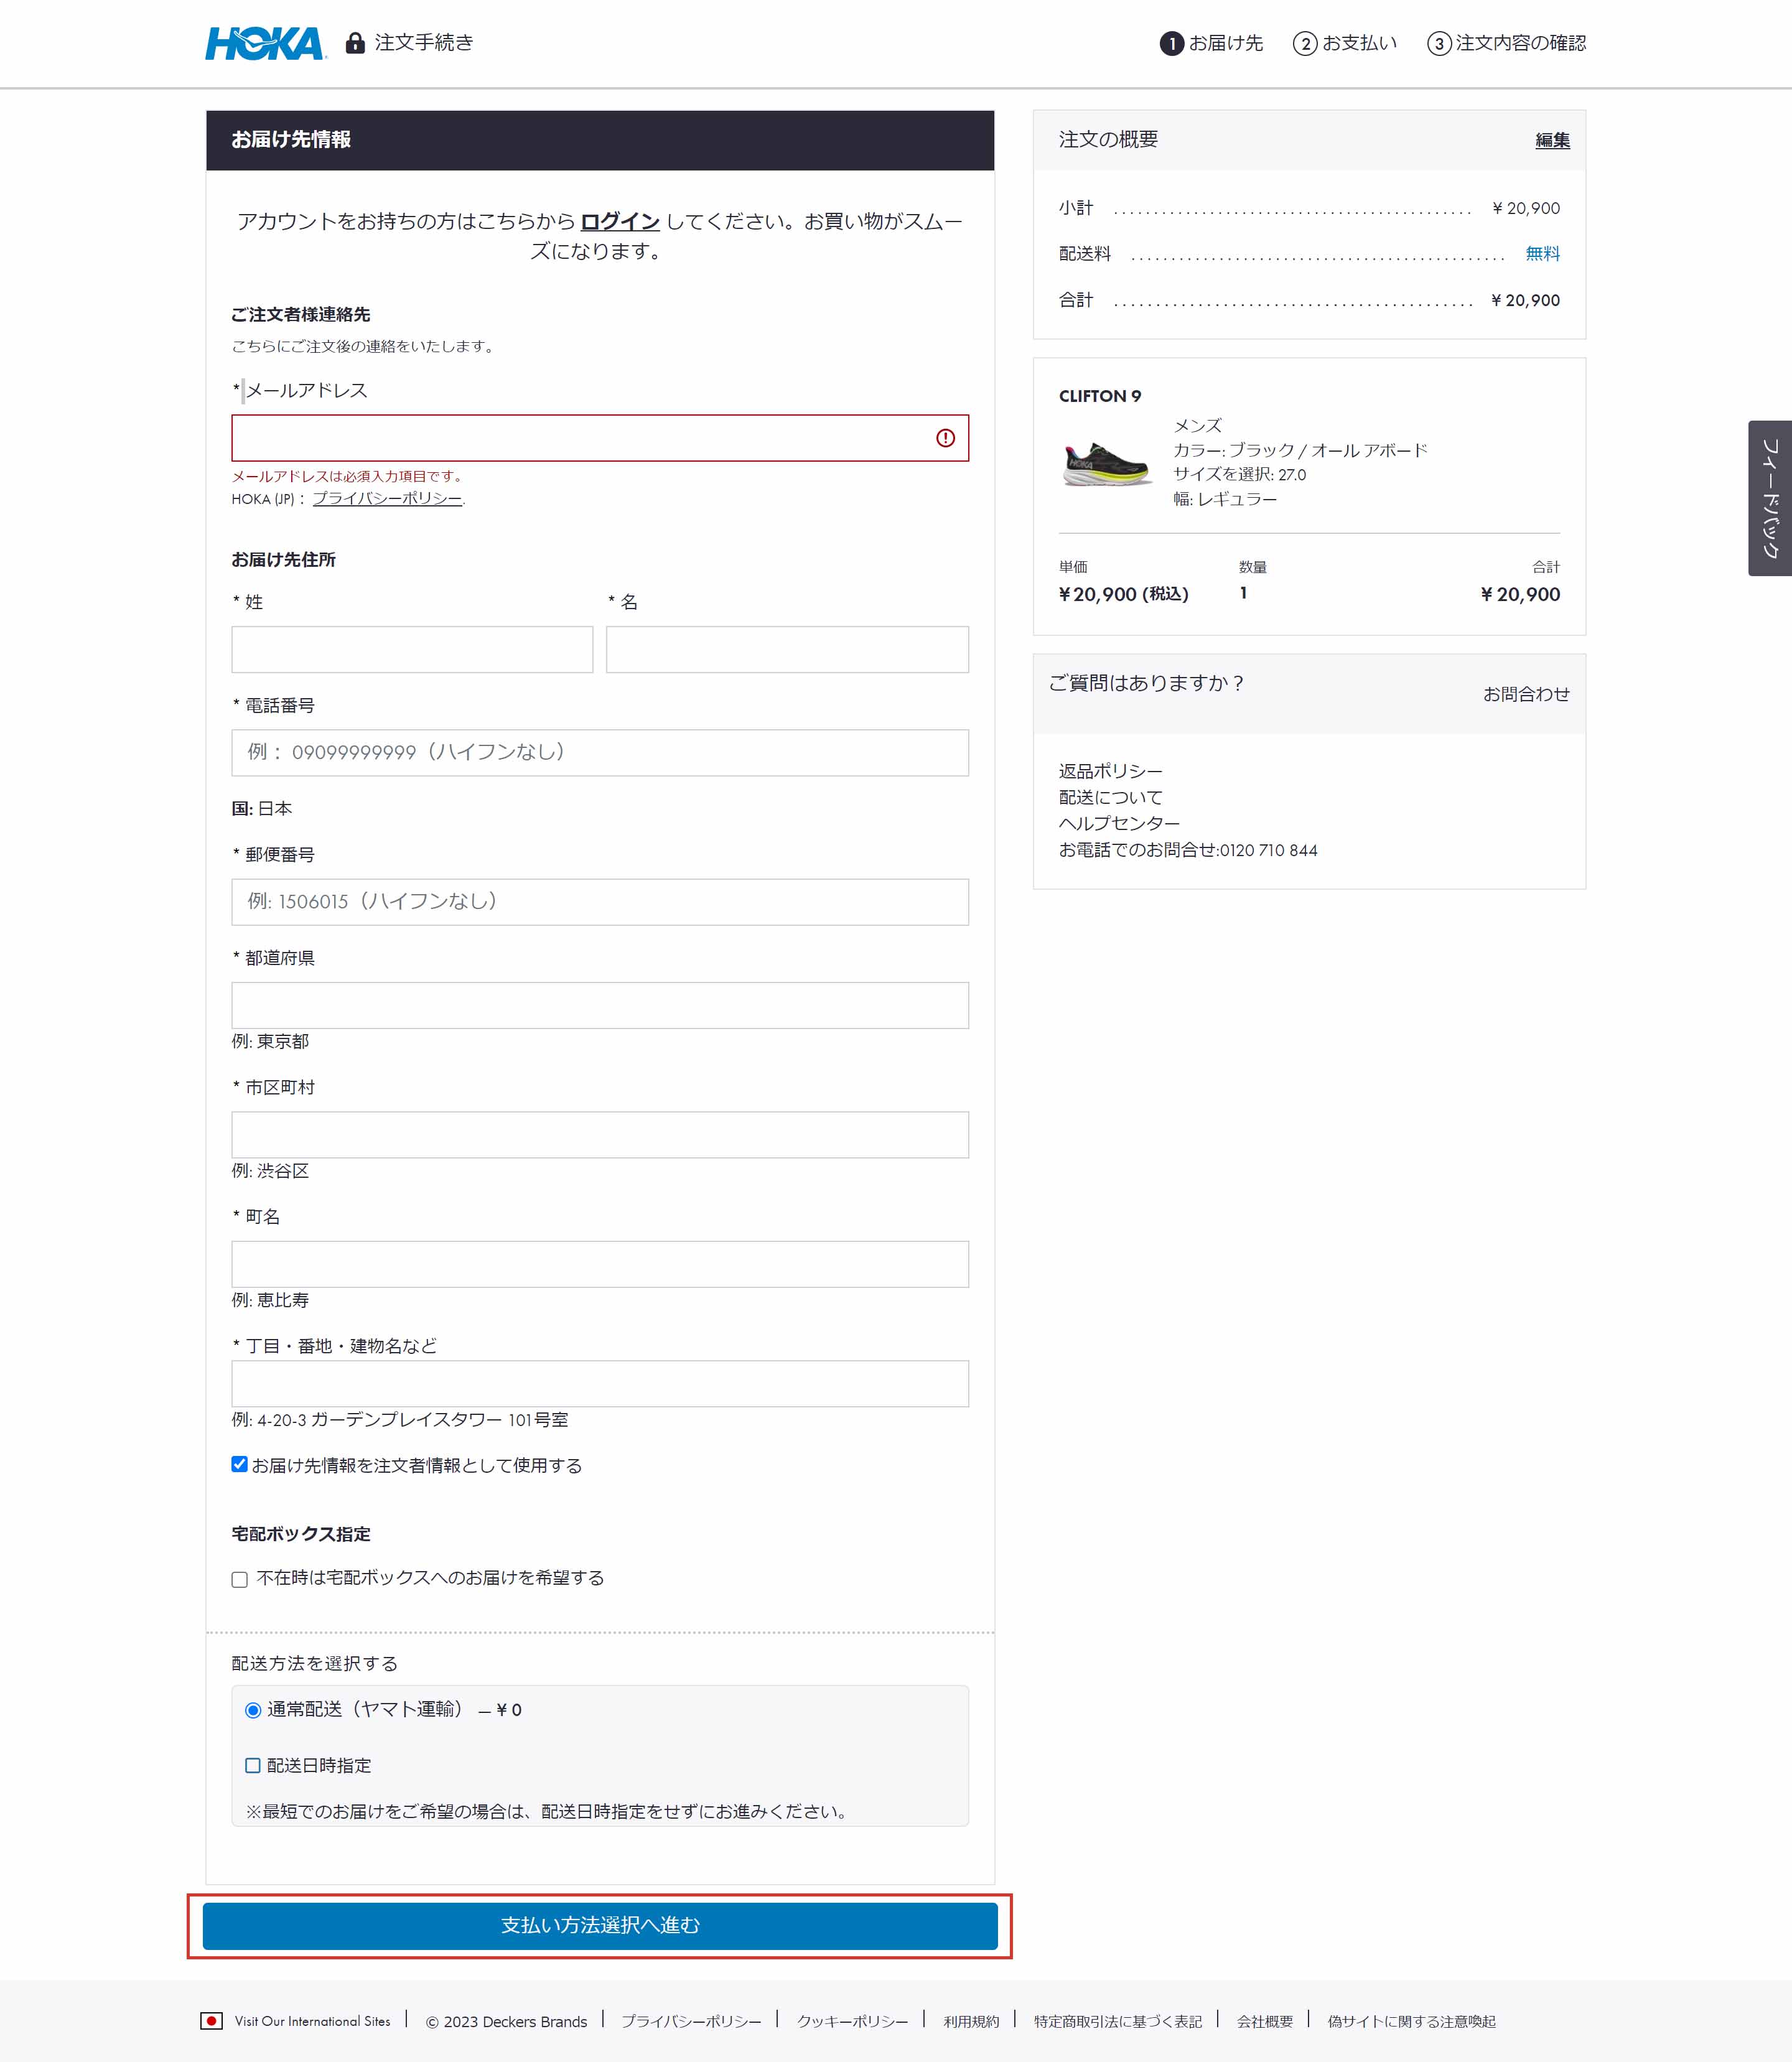
Task: Click the 町名 input field
Action: [x=600, y=1264]
